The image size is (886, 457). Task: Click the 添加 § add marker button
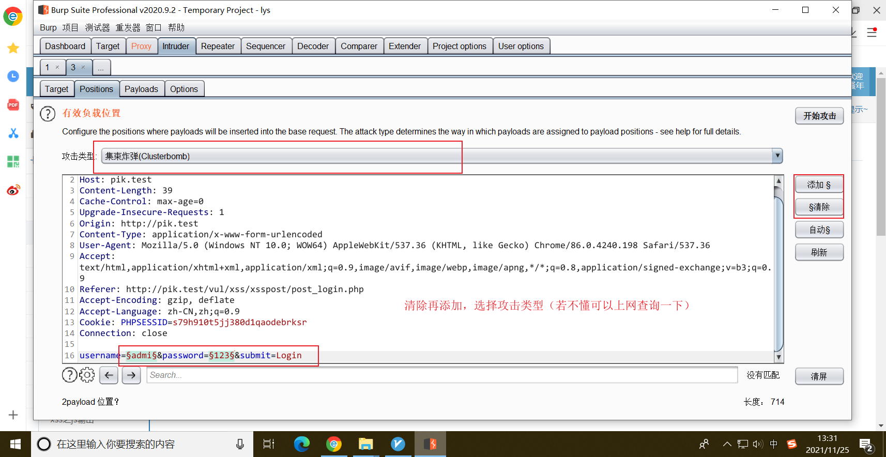click(819, 185)
